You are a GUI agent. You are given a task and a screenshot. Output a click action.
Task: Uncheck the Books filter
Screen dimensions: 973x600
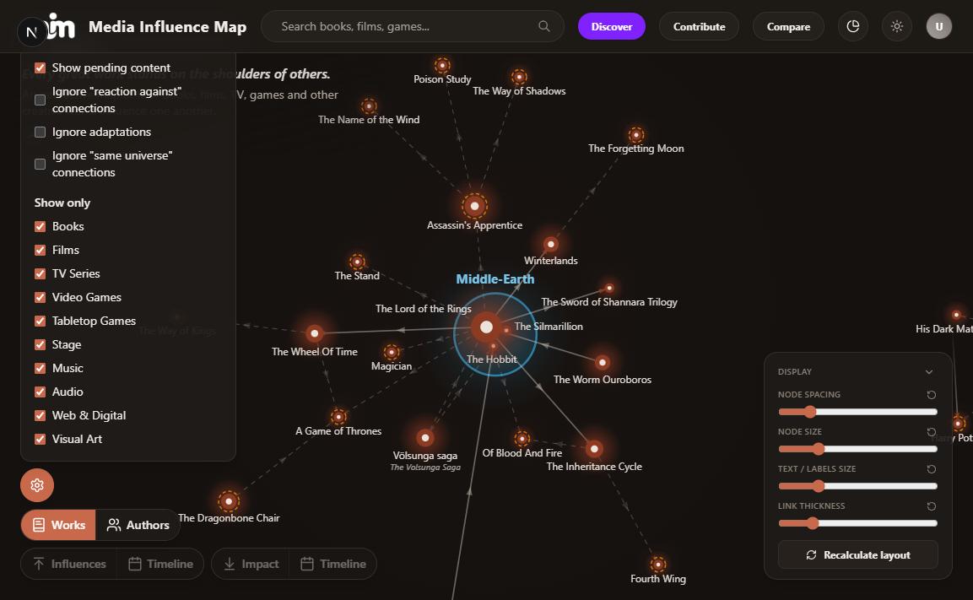(x=41, y=226)
